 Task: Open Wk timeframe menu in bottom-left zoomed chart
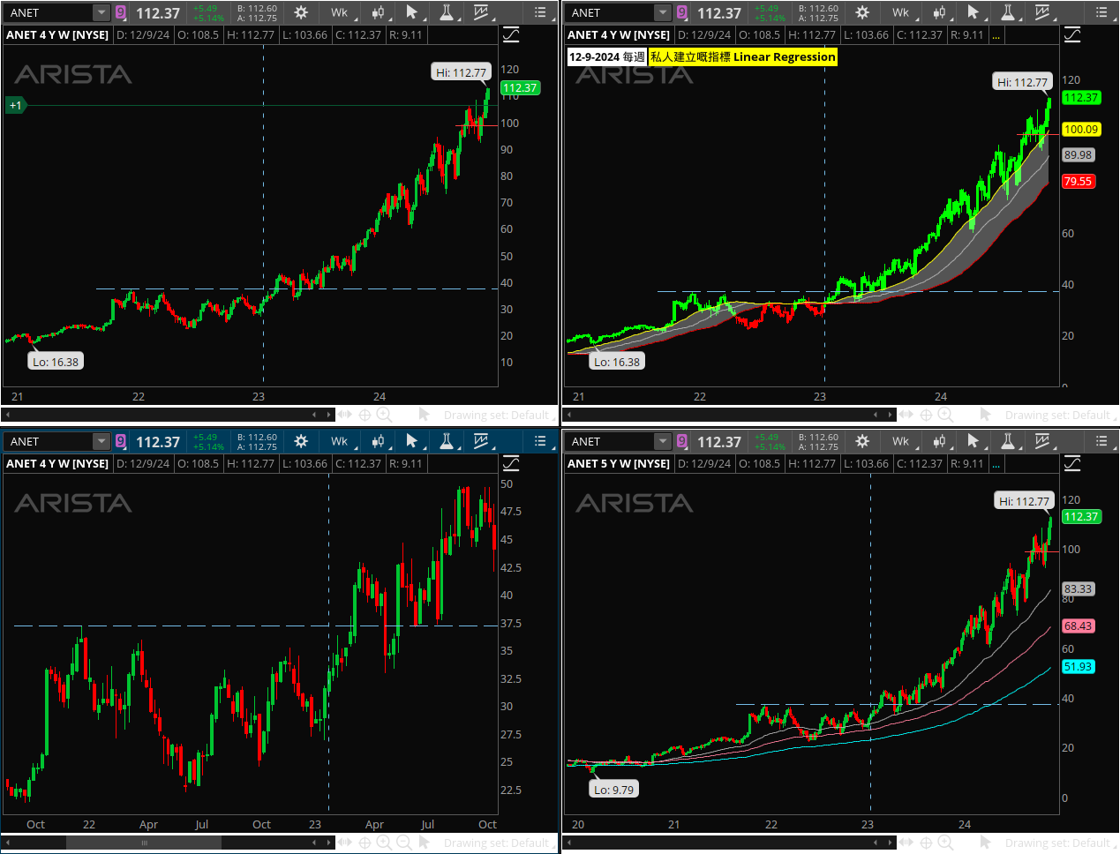point(341,441)
